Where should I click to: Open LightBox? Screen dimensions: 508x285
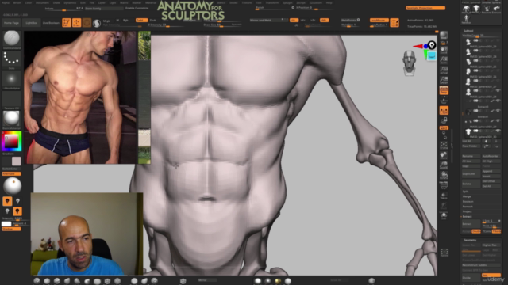32,23
